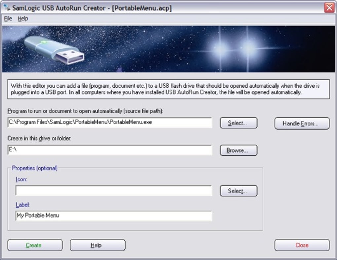The height and width of the screenshot is (260, 337).
Task: Open the File menu
Action: pyautogui.click(x=8, y=19)
